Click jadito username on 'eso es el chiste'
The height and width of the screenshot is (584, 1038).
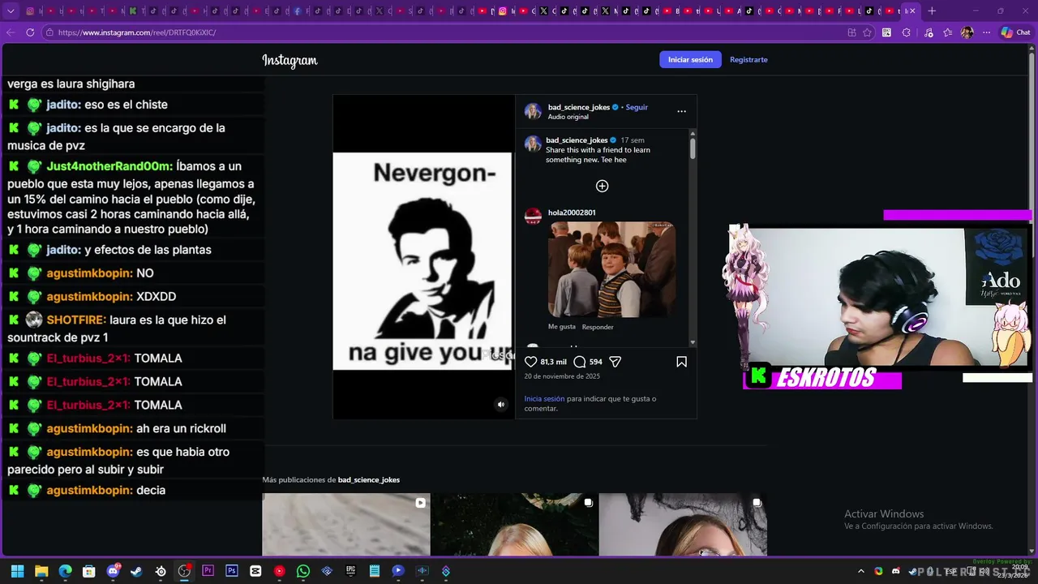click(63, 105)
